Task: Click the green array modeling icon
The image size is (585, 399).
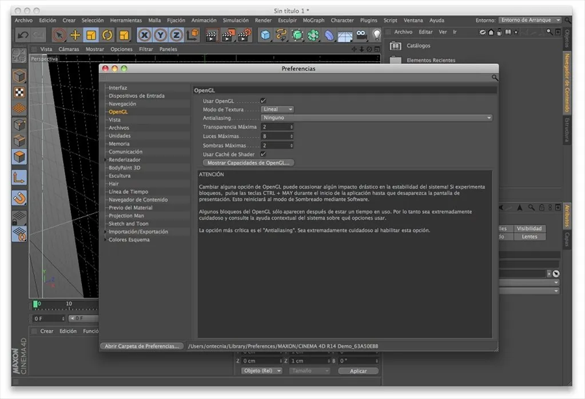Action: (313, 35)
